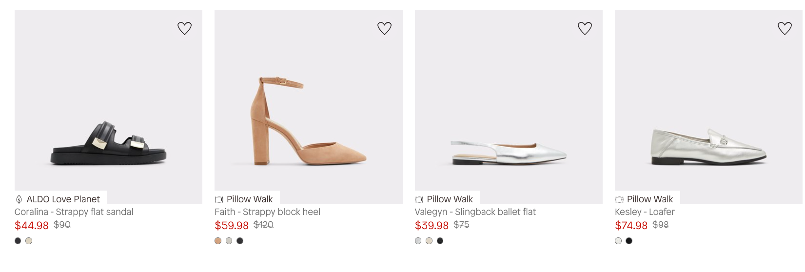Image resolution: width=805 pixels, height=272 pixels.
Task: View the black strappy sandal product image
Action: click(108, 107)
